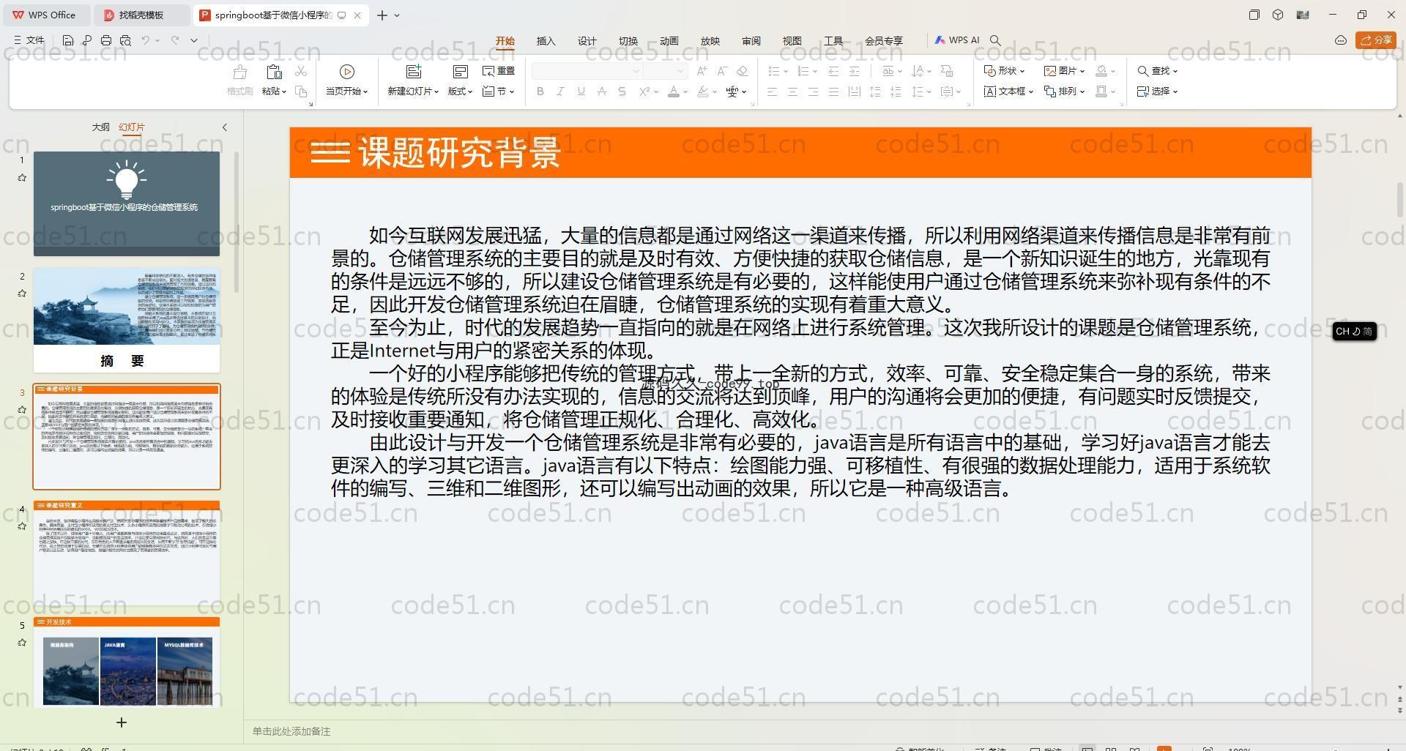Decrease font size icon

coord(722,71)
